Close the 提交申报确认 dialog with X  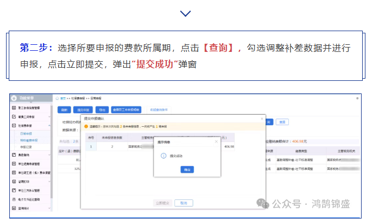coord(261,119)
